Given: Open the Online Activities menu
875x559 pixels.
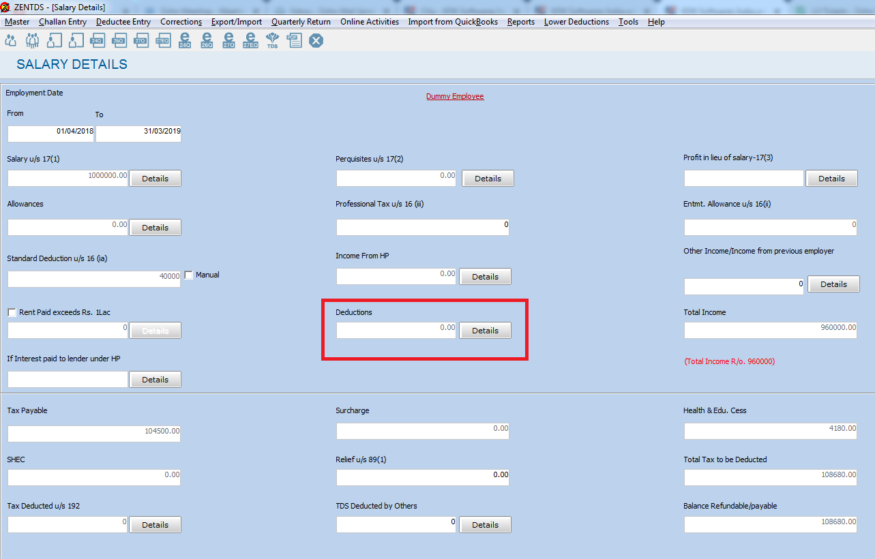Looking at the screenshot, I should coord(370,22).
